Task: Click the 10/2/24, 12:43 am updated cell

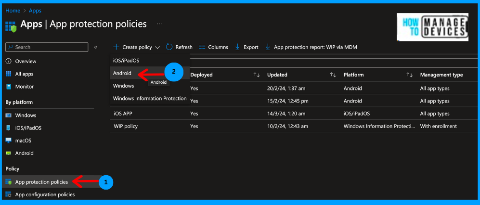Action: (x=287, y=126)
